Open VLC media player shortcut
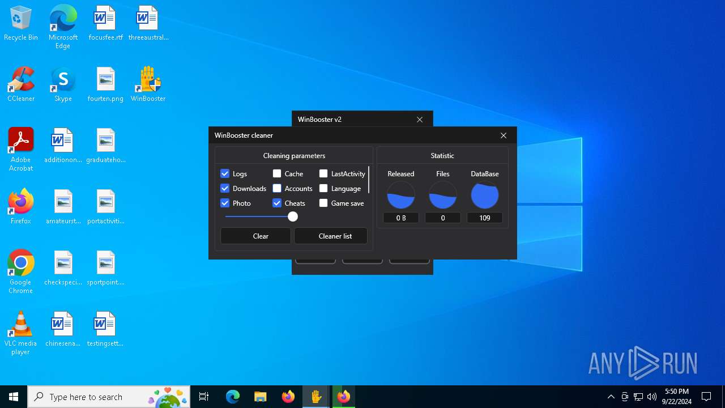This screenshot has width=725, height=408. point(21,333)
